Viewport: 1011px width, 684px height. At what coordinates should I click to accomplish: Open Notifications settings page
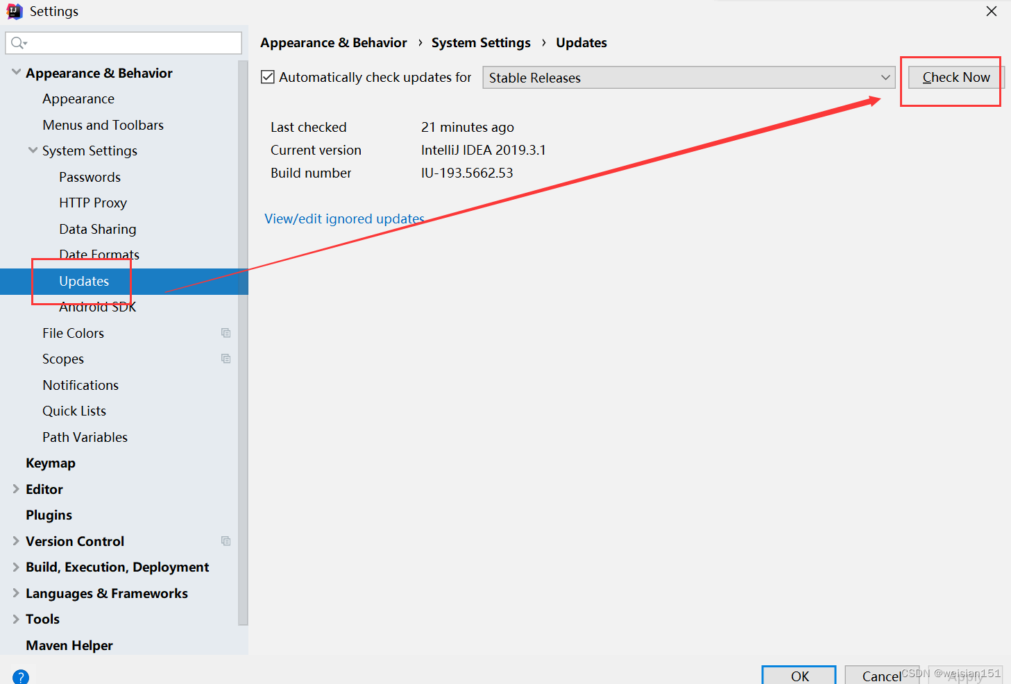point(80,385)
